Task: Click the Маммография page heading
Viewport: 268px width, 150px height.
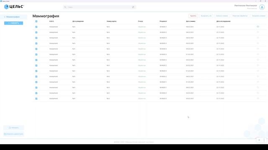Action: point(46,16)
